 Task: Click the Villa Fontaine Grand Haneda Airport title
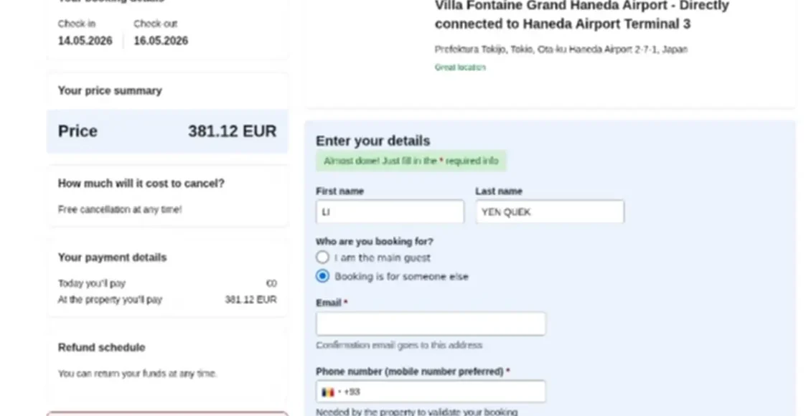(582, 14)
